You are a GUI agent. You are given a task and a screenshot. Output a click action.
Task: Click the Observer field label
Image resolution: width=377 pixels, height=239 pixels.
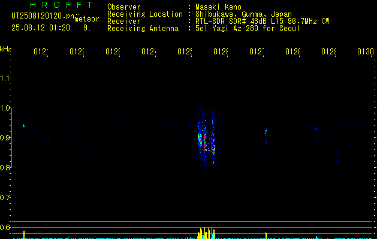(x=124, y=7)
